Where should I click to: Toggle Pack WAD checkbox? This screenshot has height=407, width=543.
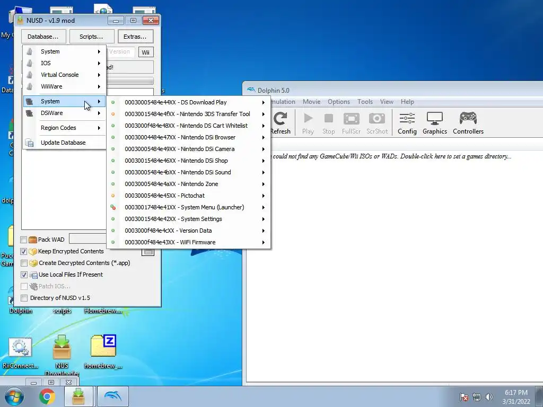pos(24,240)
